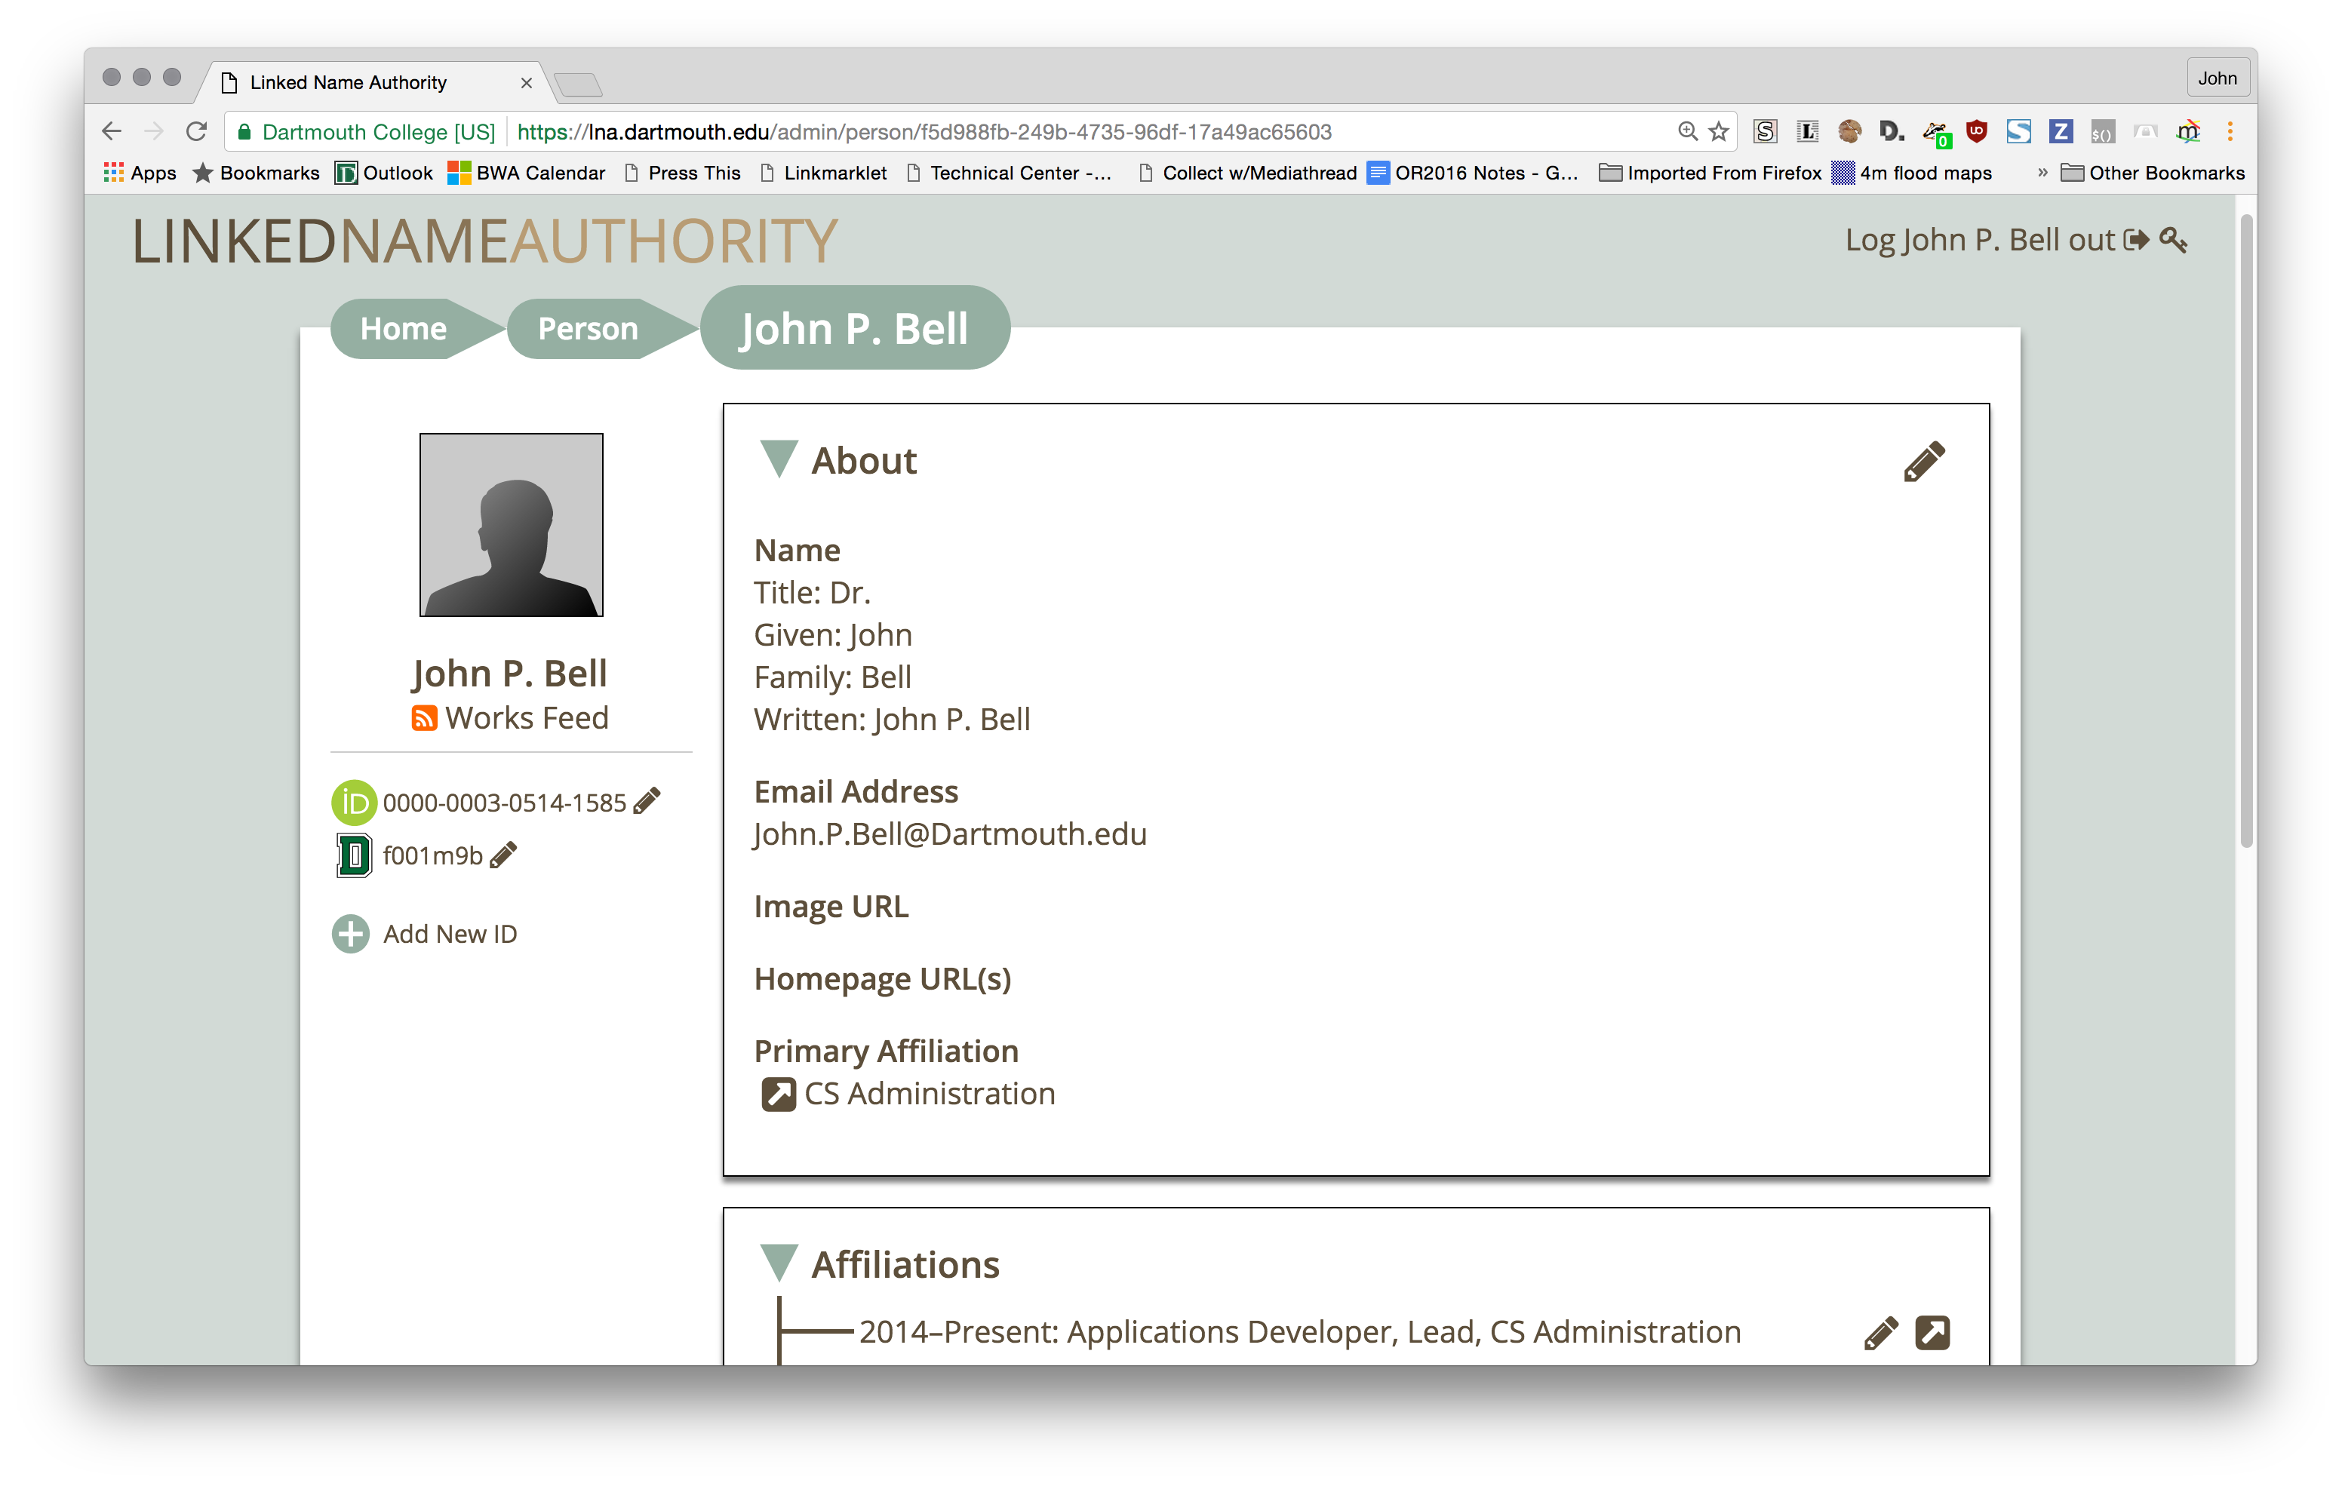Open the OR2016 Notes bookmark

[x=1474, y=173]
